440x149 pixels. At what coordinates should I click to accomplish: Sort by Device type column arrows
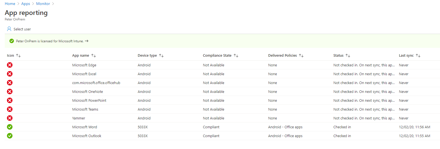click(161, 56)
